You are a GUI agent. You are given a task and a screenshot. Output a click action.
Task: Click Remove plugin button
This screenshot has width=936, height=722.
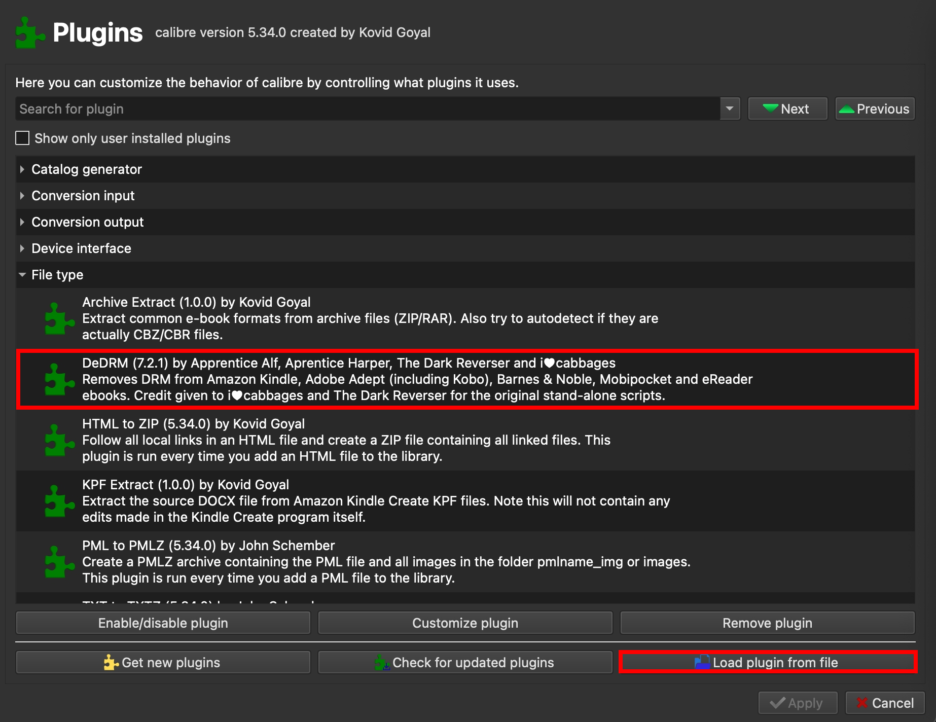tap(768, 623)
